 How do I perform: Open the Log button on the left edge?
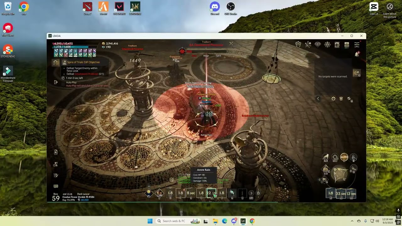pyautogui.click(x=56, y=175)
